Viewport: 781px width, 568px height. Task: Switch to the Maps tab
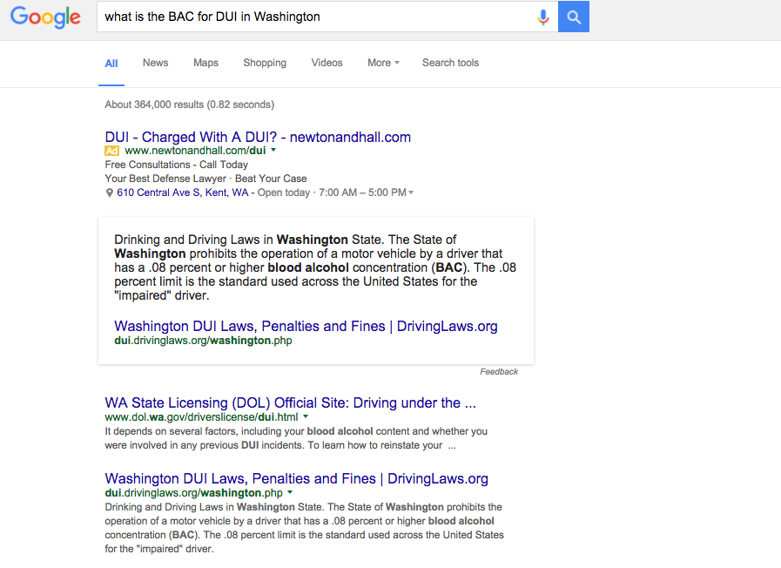click(205, 63)
